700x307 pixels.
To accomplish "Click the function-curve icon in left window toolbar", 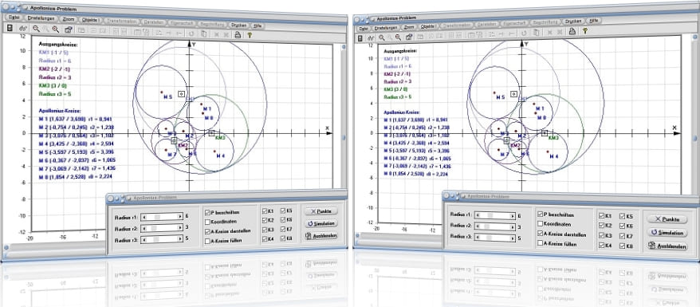I will tap(23, 29).
